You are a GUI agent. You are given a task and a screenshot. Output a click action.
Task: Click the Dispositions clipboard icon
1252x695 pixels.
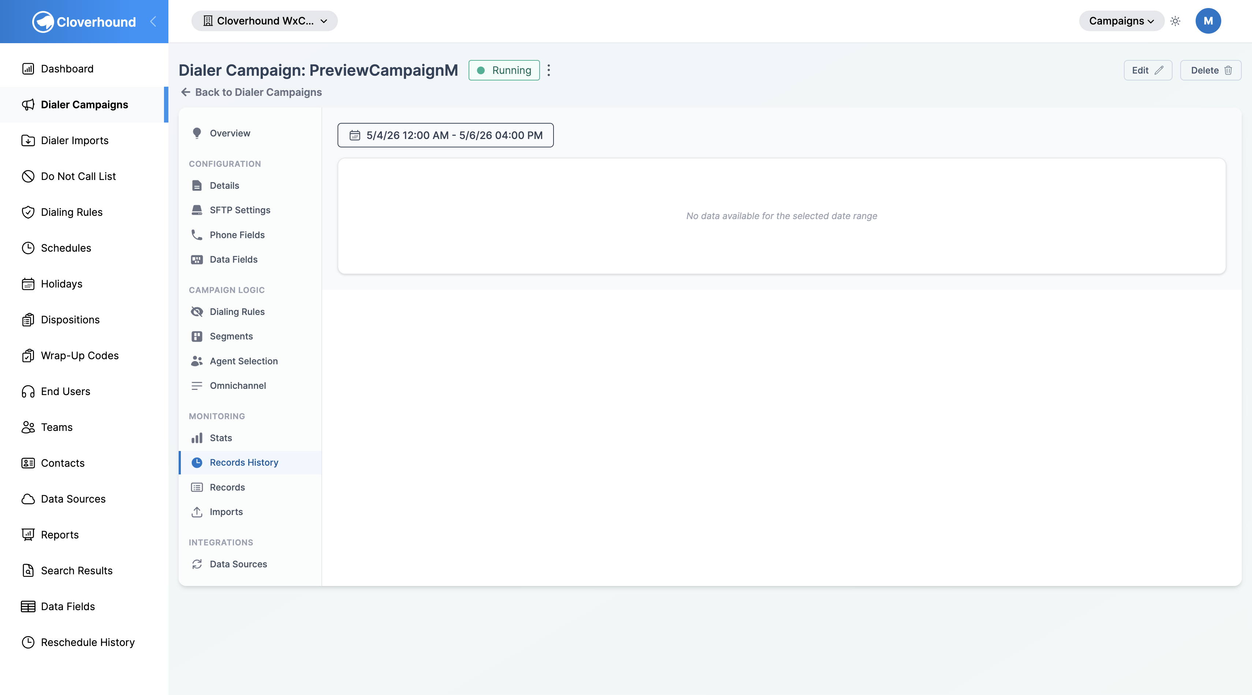coord(28,320)
